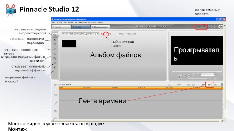Open the sound effects collection
Screen dimensions: 234x131
point(55,63)
